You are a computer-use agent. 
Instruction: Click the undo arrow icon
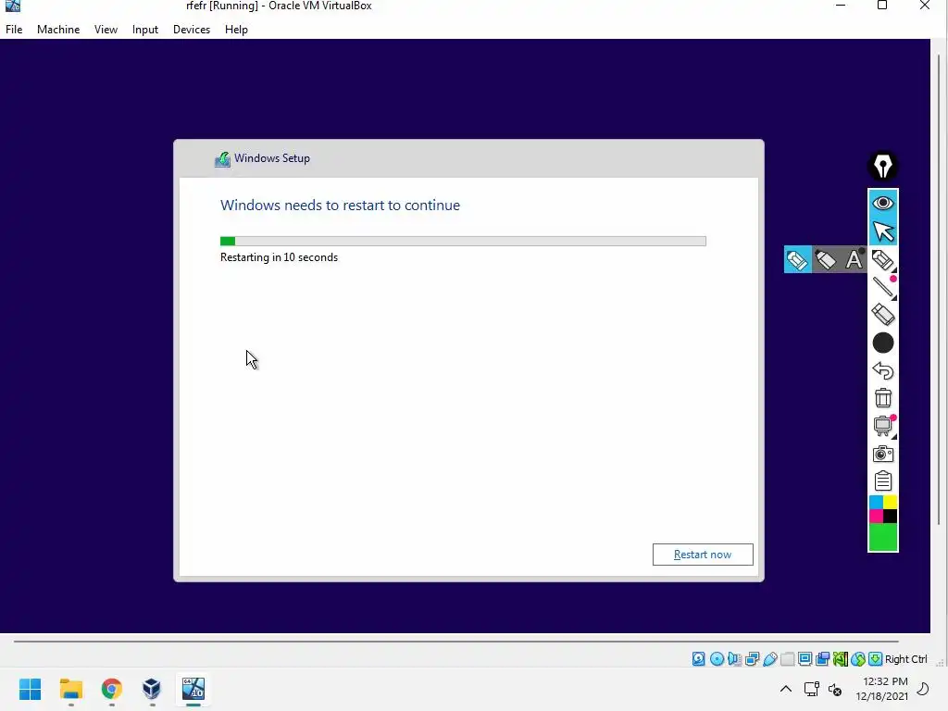[x=882, y=370]
